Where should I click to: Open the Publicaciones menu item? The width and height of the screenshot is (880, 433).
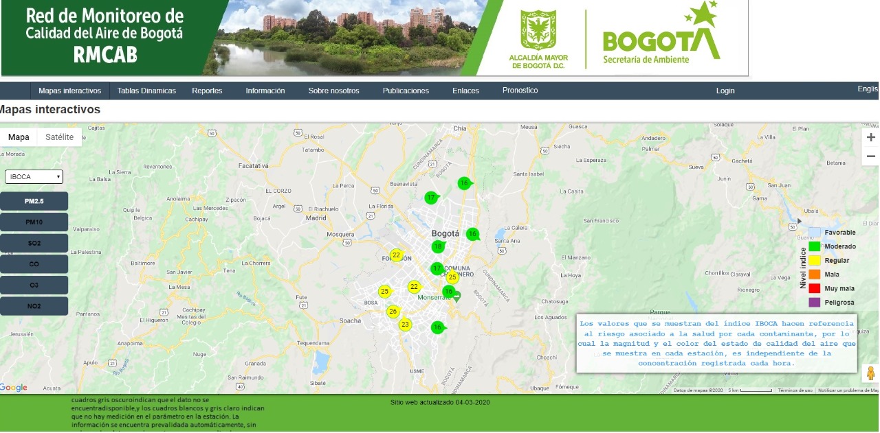406,91
